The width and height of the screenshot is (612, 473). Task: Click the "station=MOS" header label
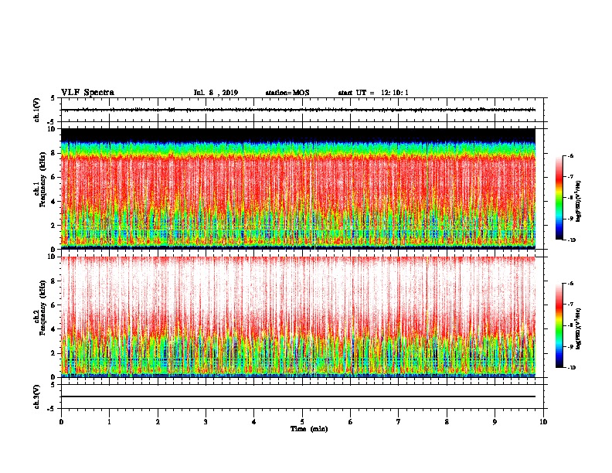click(287, 93)
